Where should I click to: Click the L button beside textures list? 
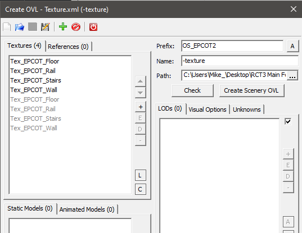pyautogui.click(x=140, y=175)
